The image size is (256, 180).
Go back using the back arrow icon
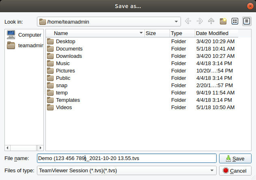pos(188,21)
